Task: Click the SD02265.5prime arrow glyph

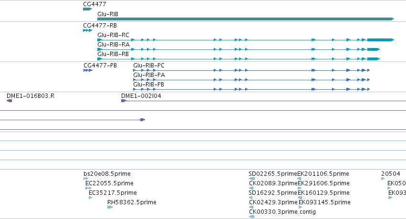Action: tap(252, 179)
